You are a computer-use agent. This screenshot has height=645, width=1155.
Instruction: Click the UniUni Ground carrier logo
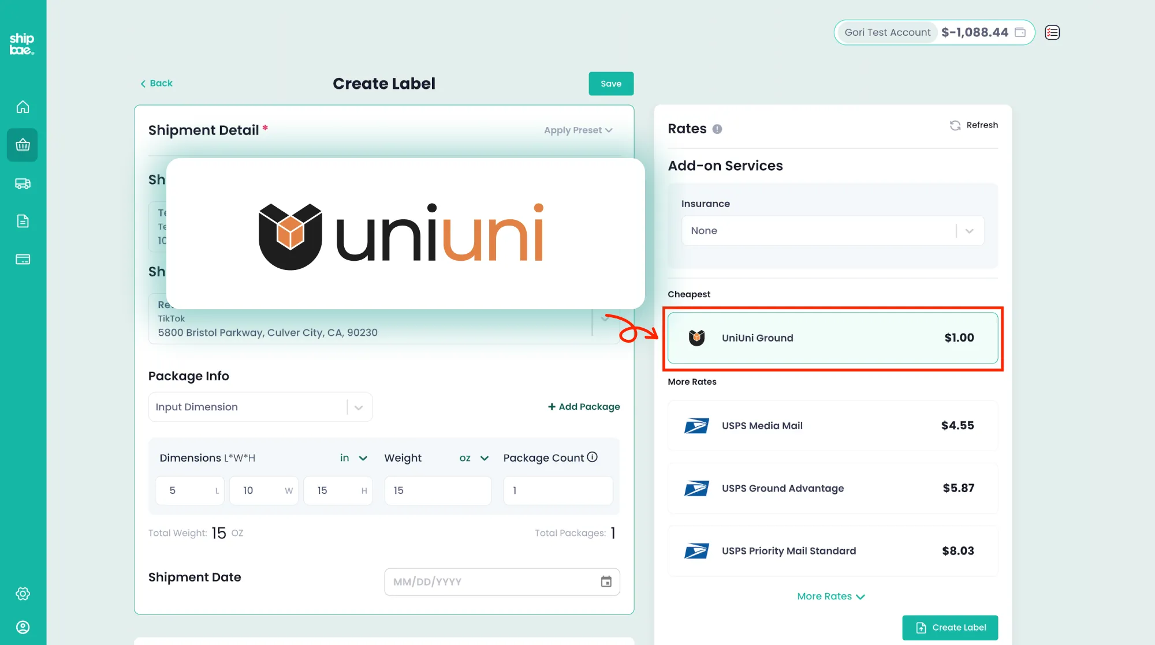pyautogui.click(x=697, y=337)
